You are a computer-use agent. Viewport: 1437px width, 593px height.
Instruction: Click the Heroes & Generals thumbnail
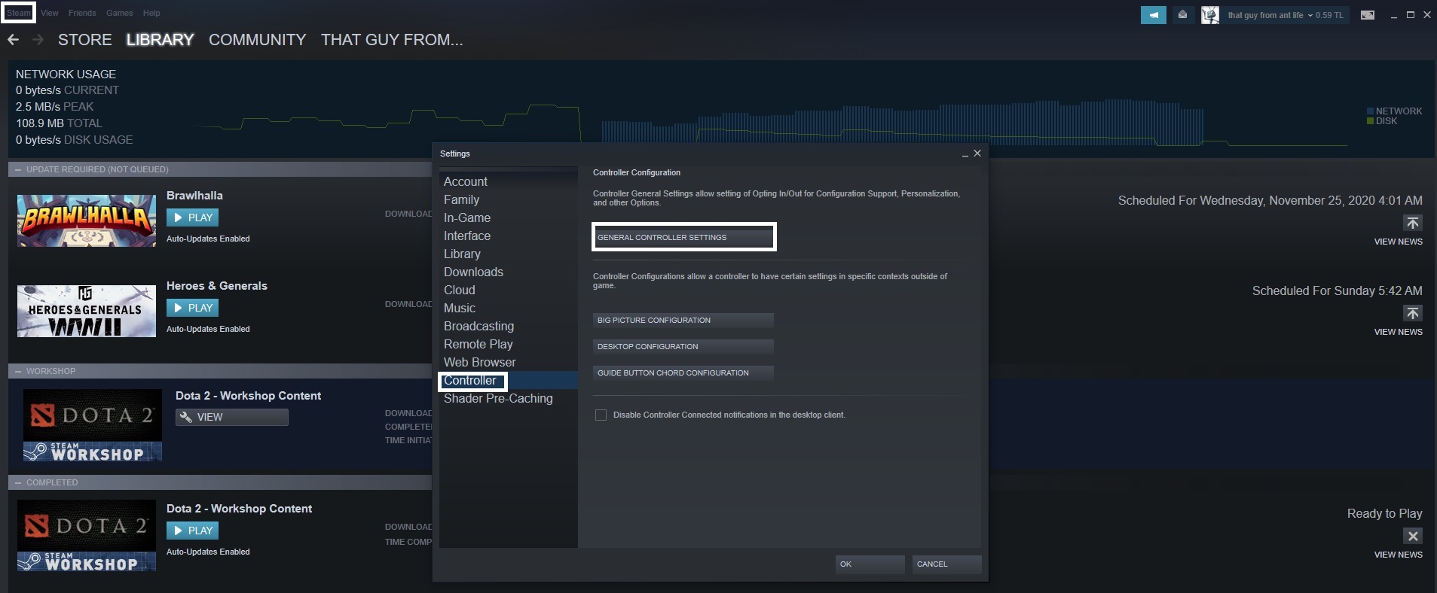point(87,311)
